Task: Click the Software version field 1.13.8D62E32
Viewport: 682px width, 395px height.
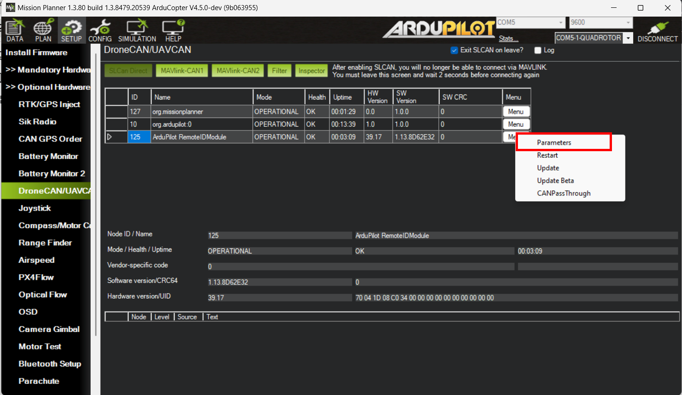Action: click(280, 282)
